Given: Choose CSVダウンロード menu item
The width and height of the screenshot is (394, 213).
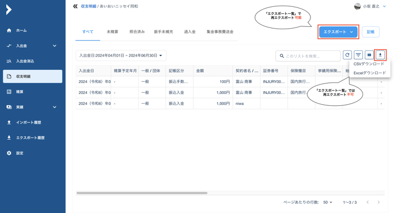Looking at the screenshot, I should pos(369,64).
